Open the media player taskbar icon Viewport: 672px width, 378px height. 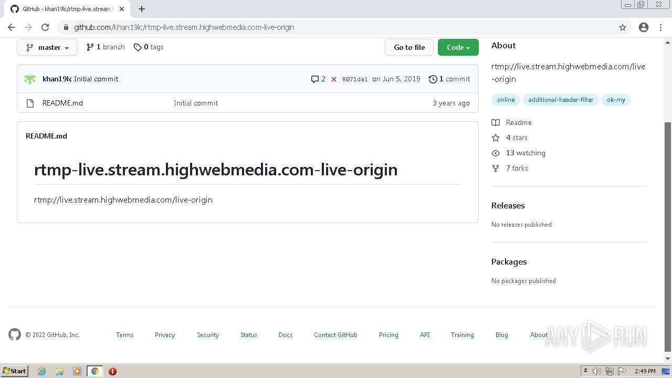[77, 371]
